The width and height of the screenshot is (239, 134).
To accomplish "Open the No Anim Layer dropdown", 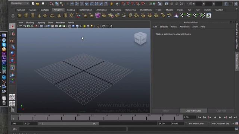I will point(196,124).
